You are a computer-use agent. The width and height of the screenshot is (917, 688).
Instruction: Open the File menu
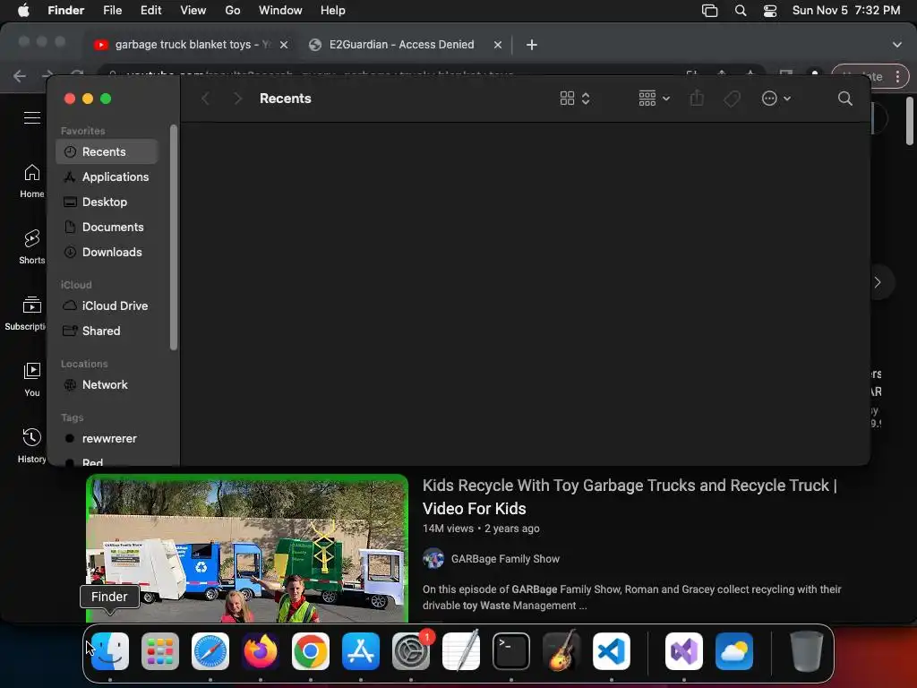(112, 11)
